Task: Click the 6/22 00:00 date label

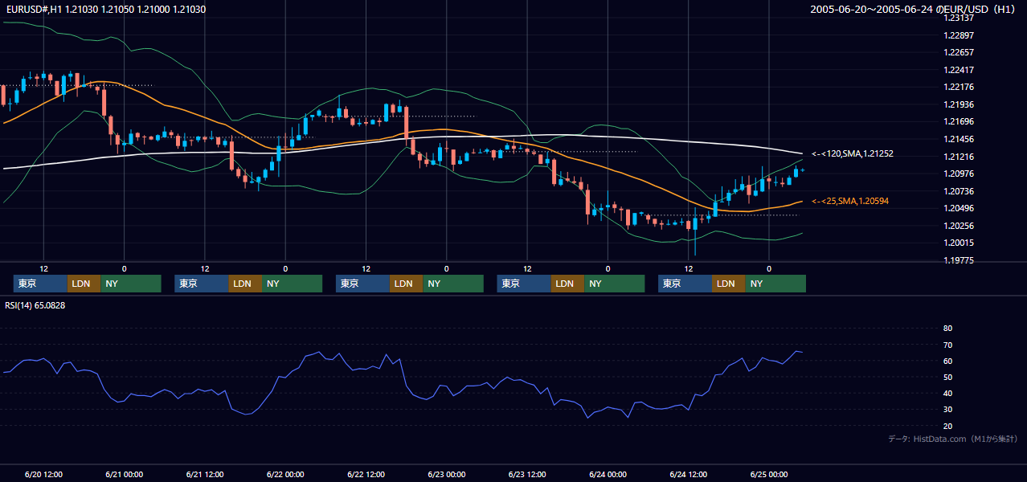Action: [285, 474]
